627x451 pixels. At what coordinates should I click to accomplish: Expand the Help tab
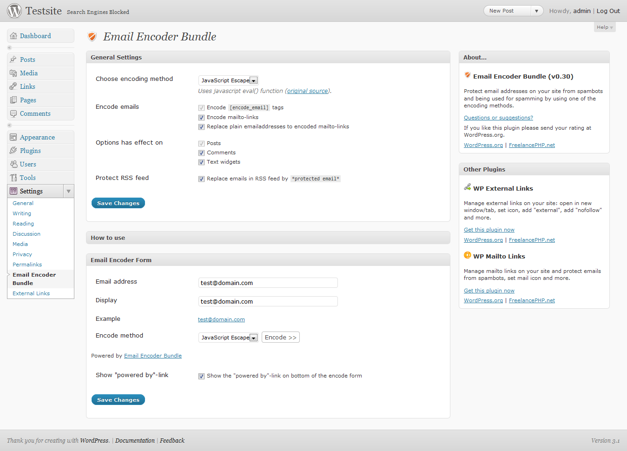coord(605,27)
